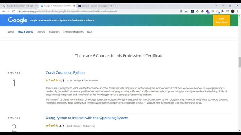Open the gray circular extension icon
The height and width of the screenshot is (135, 241).
point(197,12)
